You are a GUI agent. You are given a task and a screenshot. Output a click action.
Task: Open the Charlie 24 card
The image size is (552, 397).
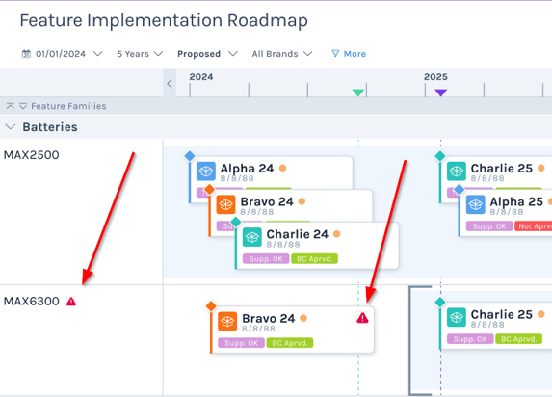(317, 246)
